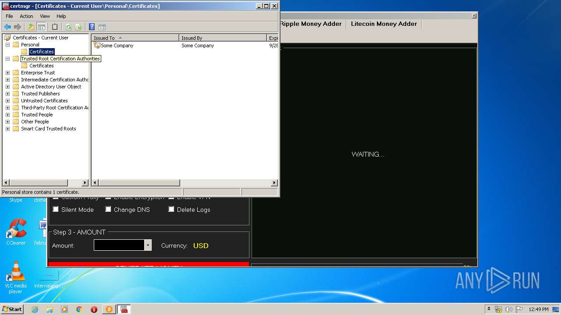
Task: Select Some Company in Issued By column
Action: click(198, 45)
